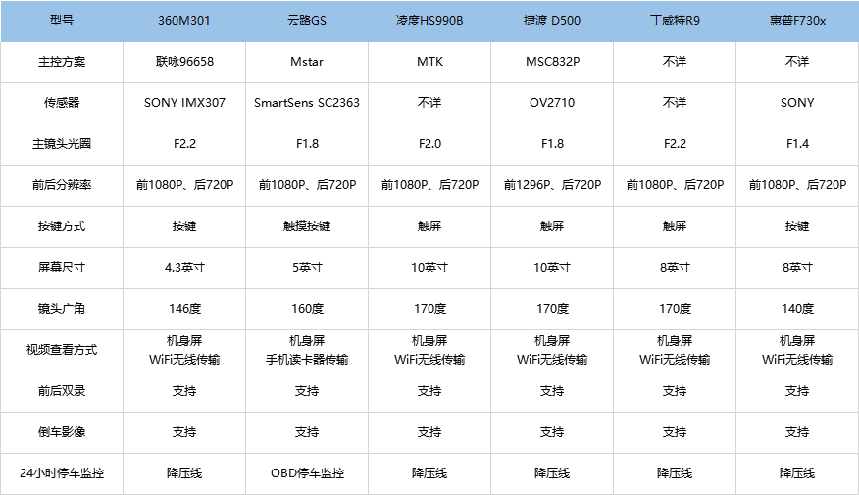Click F1.8 aperture under 云路GS
This screenshot has height=495, width=859.
(307, 144)
